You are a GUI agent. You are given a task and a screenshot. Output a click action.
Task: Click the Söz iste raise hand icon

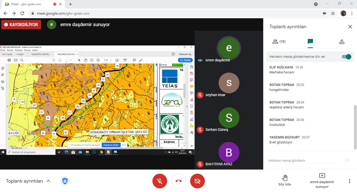[x=285, y=178]
